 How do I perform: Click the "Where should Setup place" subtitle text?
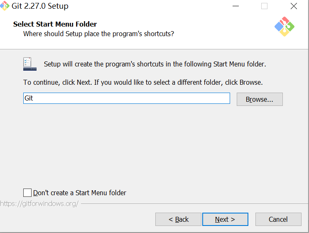pos(98,34)
